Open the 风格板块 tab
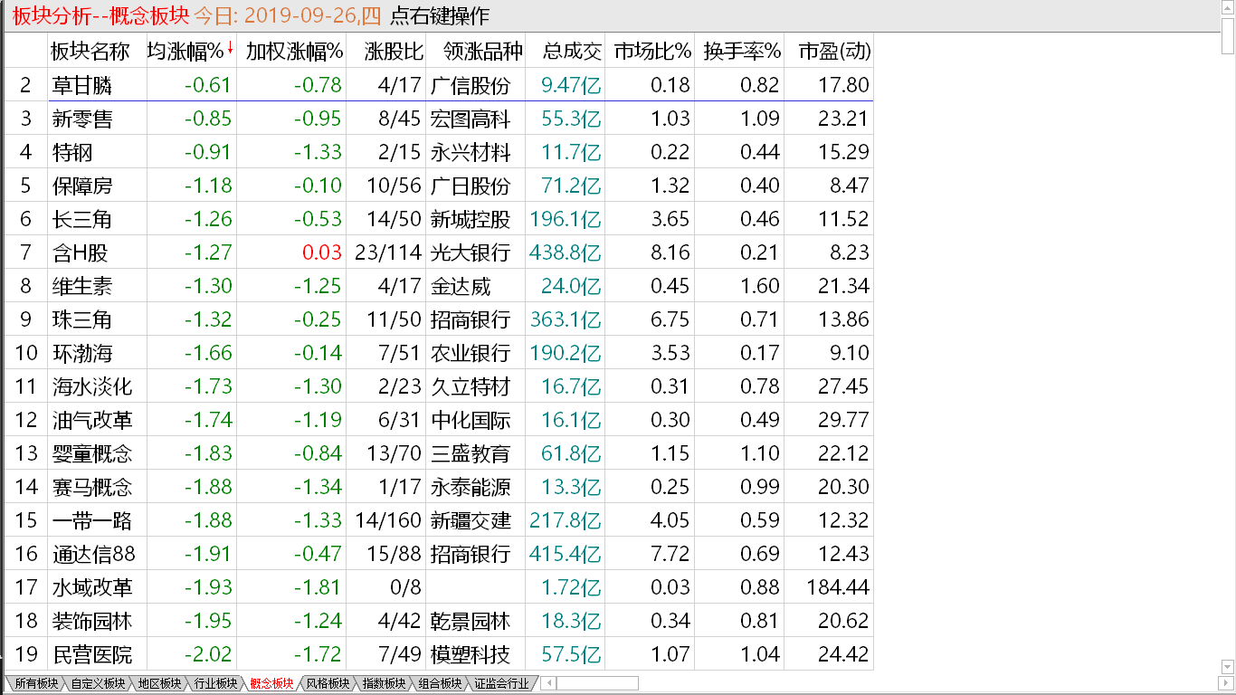 point(328,683)
